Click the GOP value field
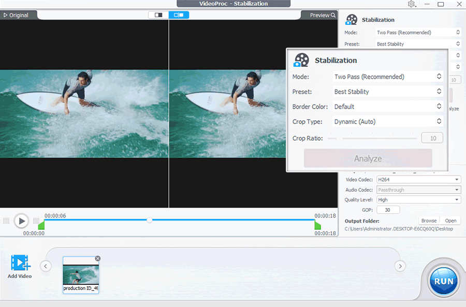 coord(388,210)
